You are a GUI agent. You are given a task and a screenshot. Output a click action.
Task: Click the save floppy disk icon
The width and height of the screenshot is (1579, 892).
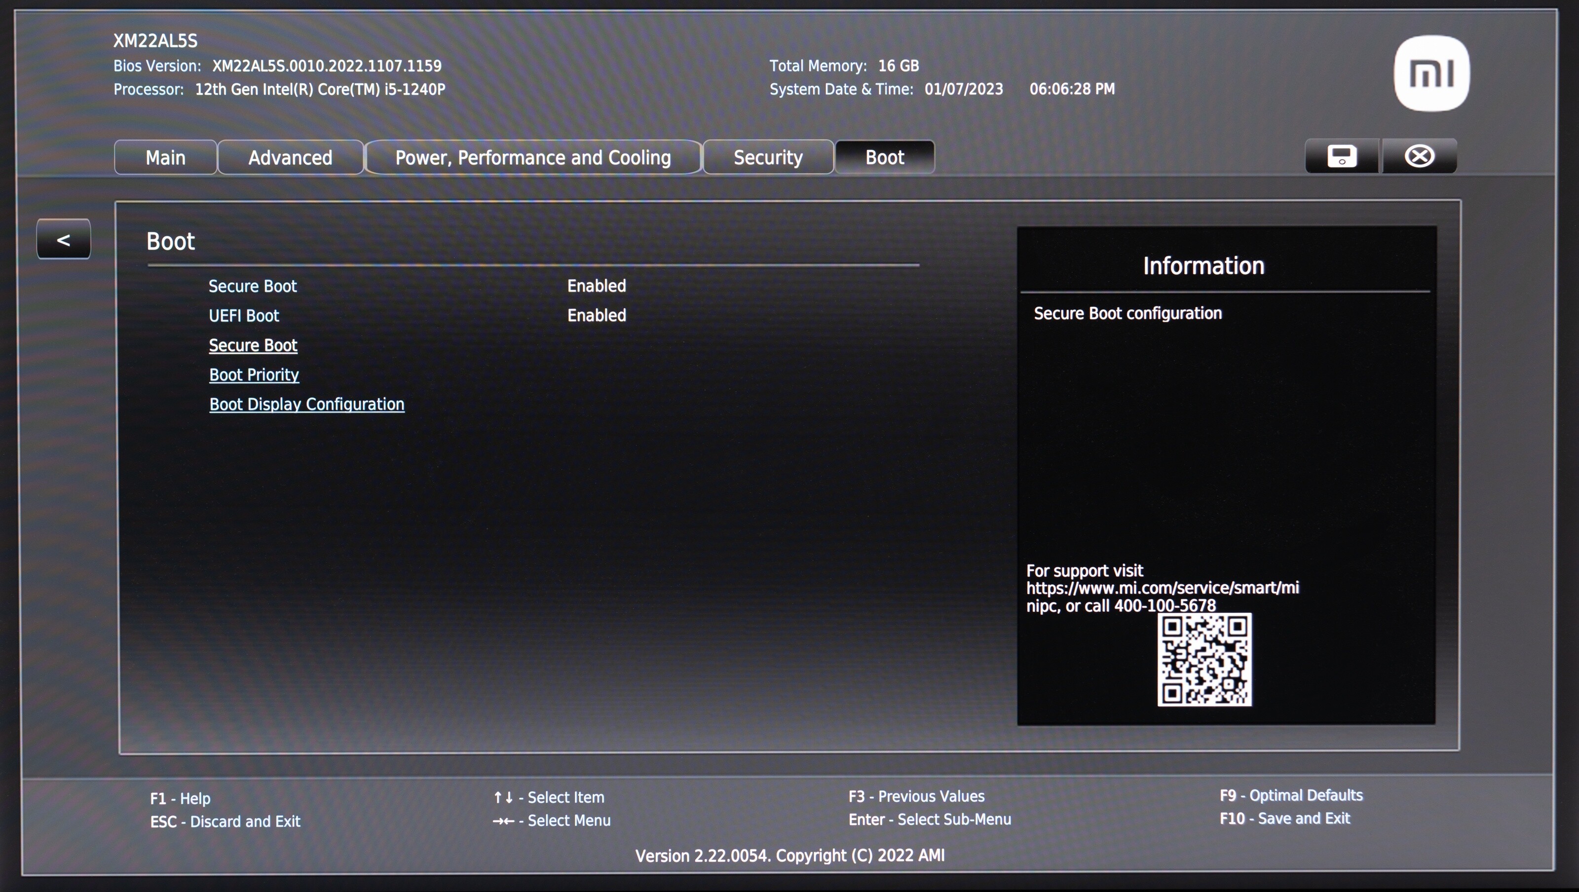(1342, 156)
